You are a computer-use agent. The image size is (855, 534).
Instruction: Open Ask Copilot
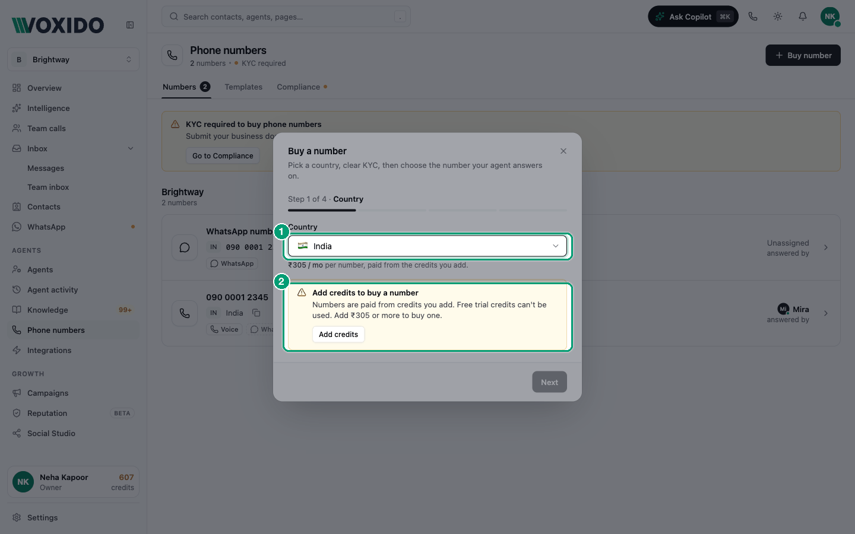[693, 17]
